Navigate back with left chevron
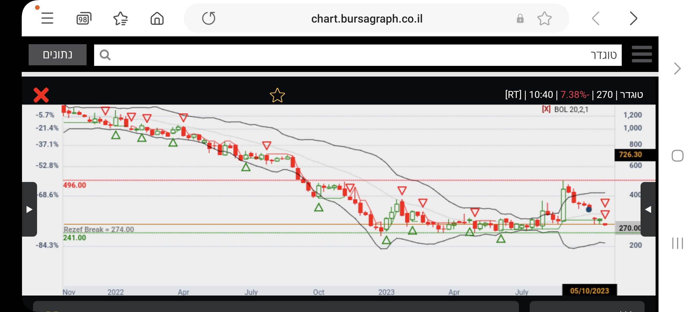 pos(596,19)
